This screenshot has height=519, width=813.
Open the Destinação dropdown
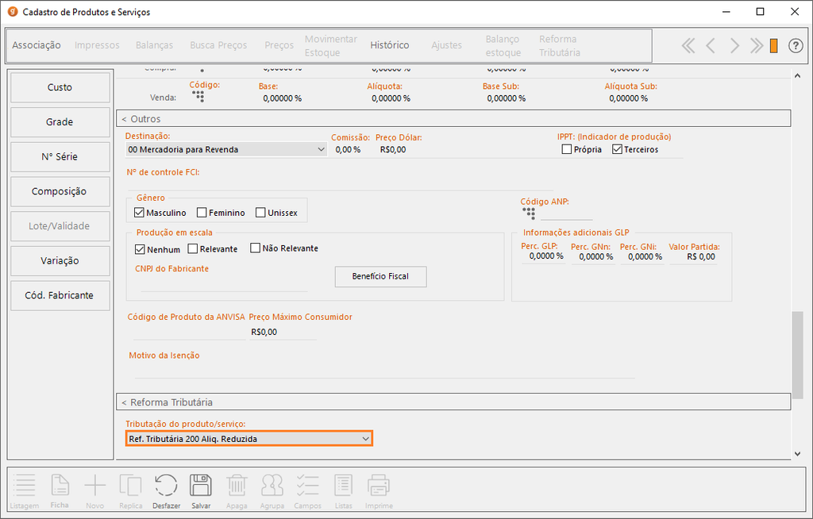click(226, 149)
